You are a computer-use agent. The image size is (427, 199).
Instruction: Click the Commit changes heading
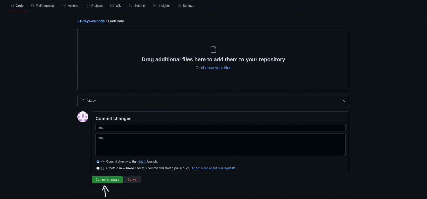[x=114, y=118]
